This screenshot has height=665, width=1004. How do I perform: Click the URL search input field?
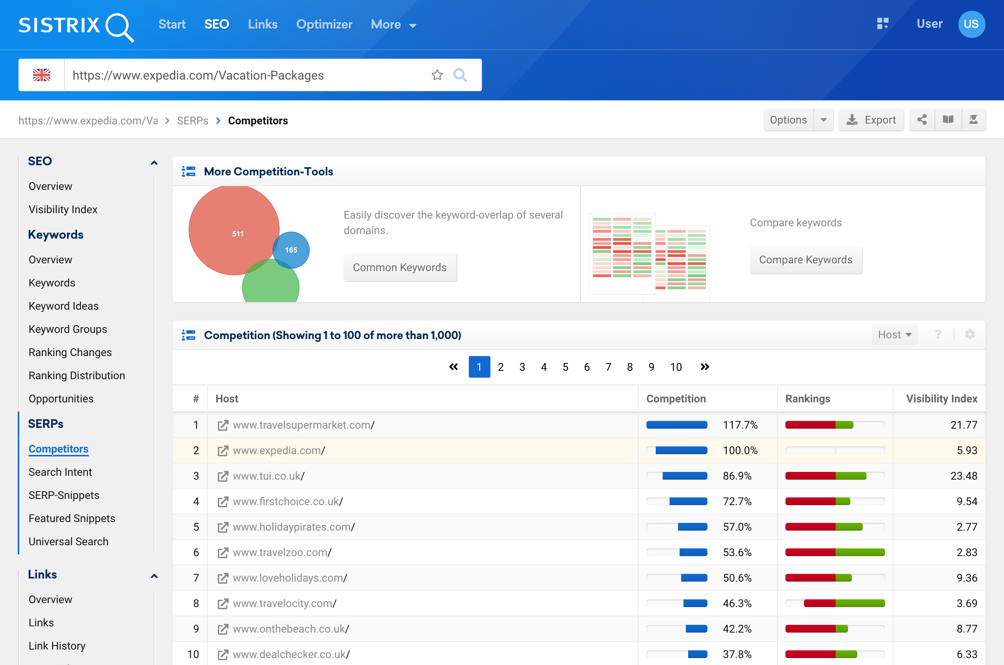pos(248,75)
